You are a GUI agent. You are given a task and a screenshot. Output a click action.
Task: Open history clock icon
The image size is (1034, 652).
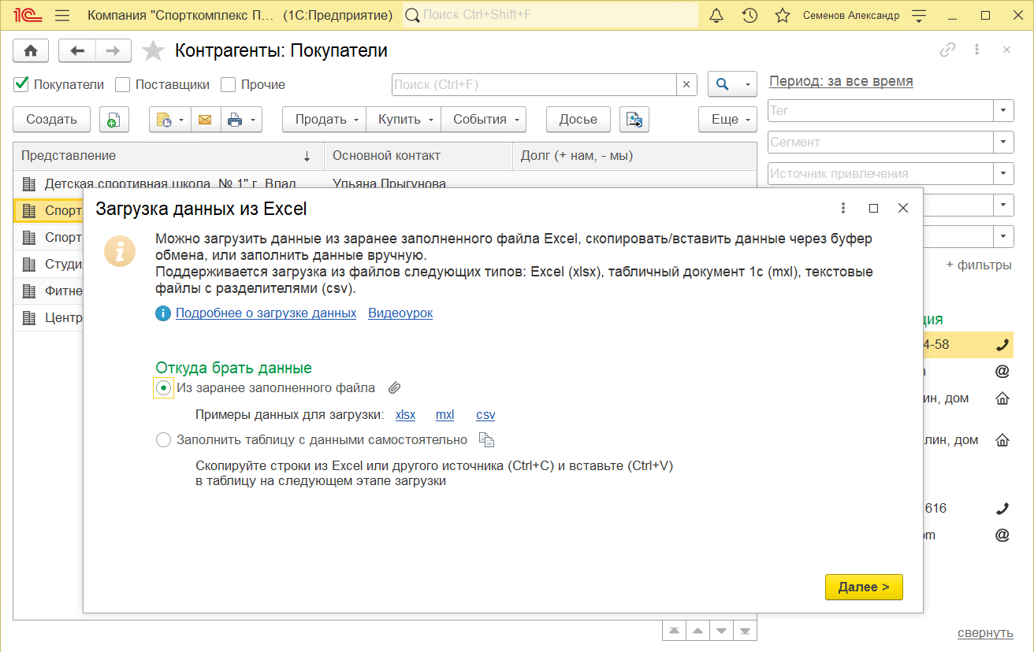[749, 15]
